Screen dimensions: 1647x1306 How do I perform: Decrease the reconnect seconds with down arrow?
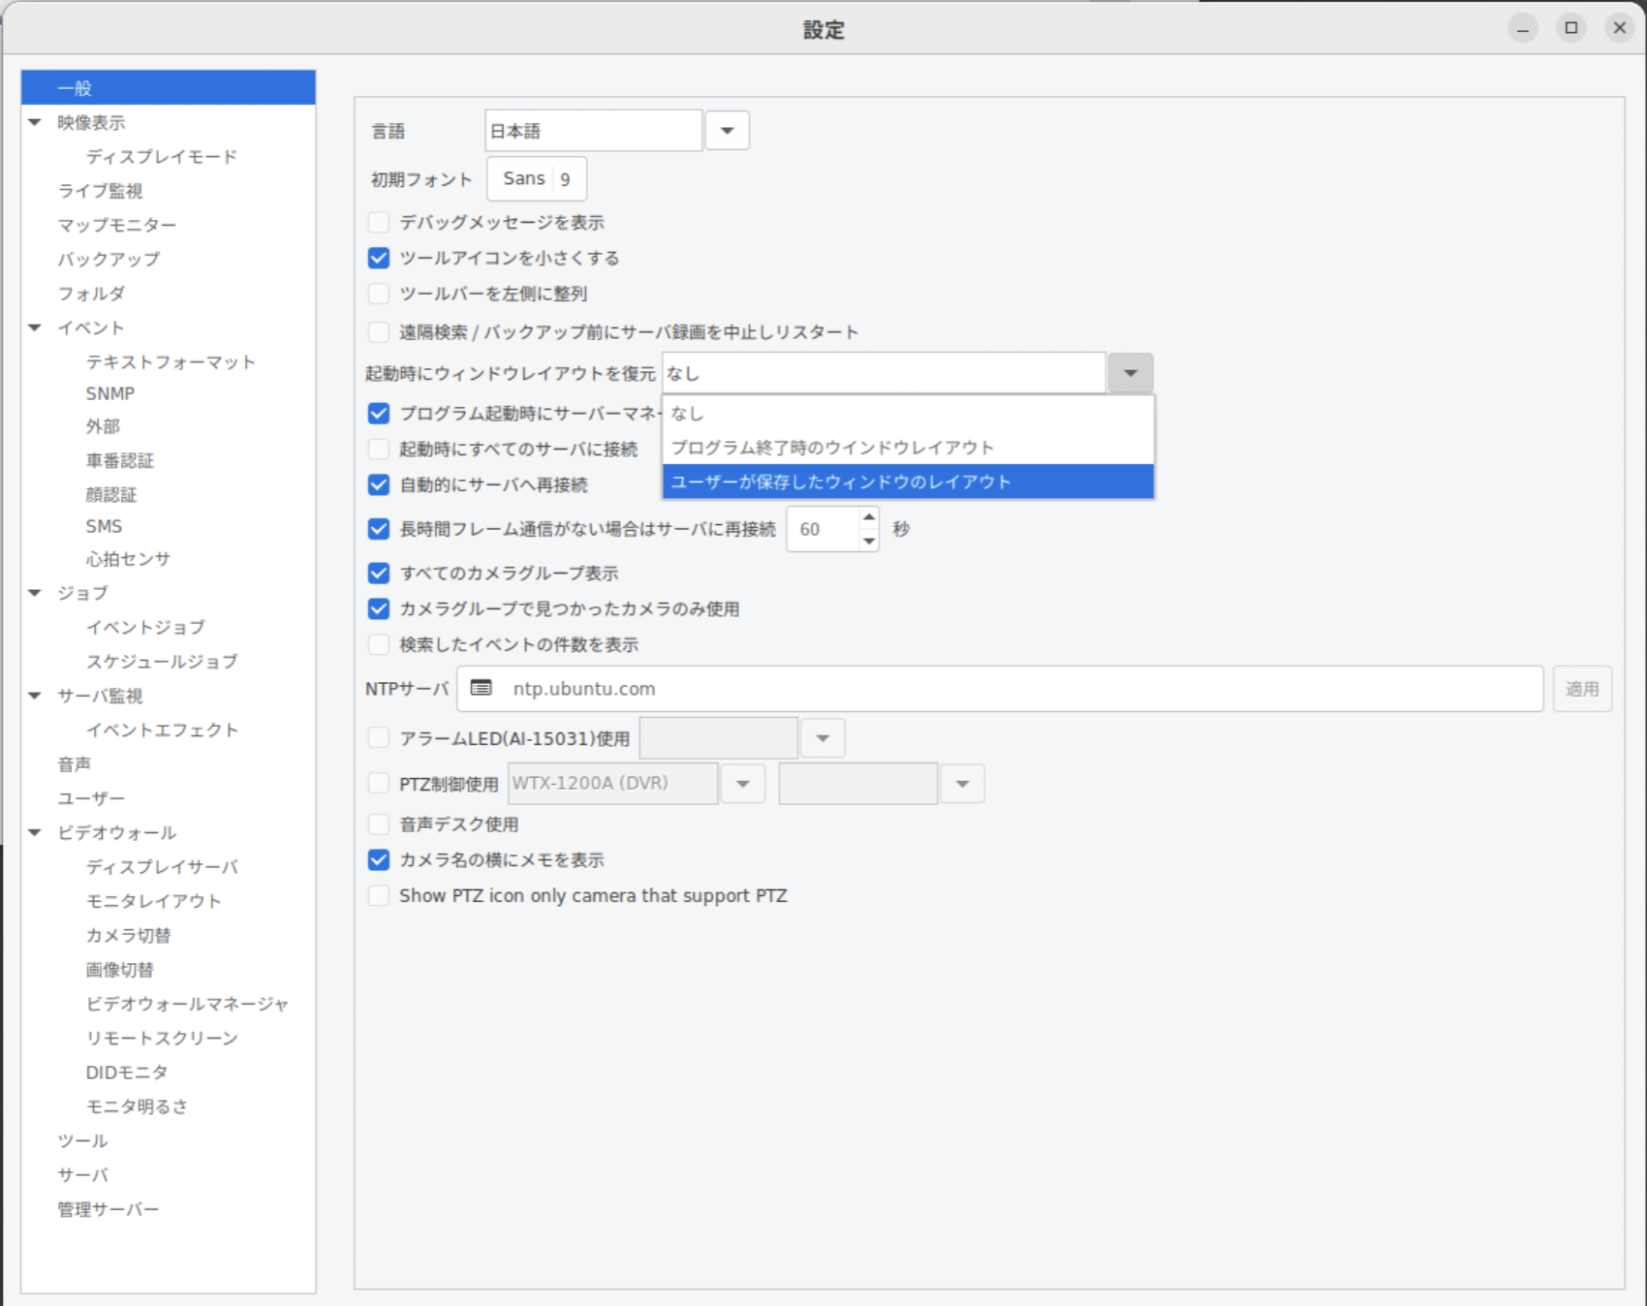(869, 541)
